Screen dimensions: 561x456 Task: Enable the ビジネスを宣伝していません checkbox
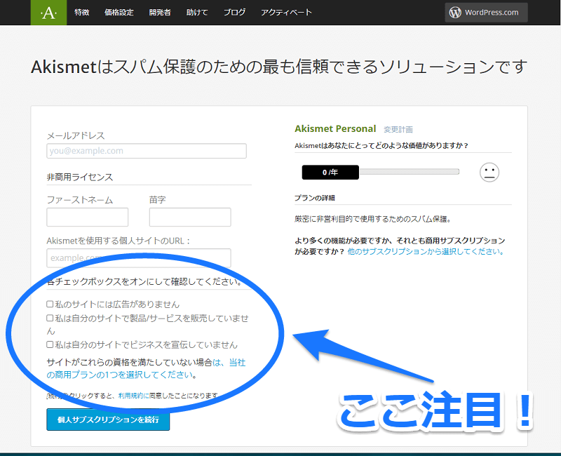50,344
